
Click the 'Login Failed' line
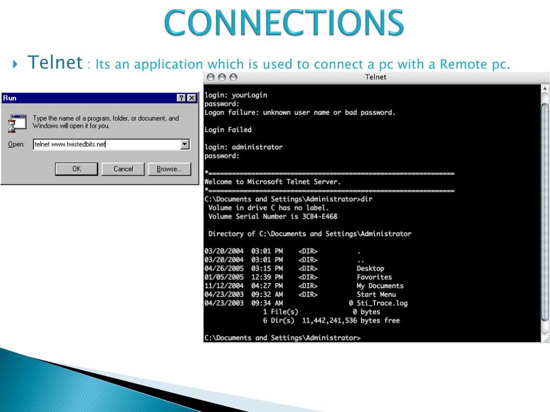228,130
